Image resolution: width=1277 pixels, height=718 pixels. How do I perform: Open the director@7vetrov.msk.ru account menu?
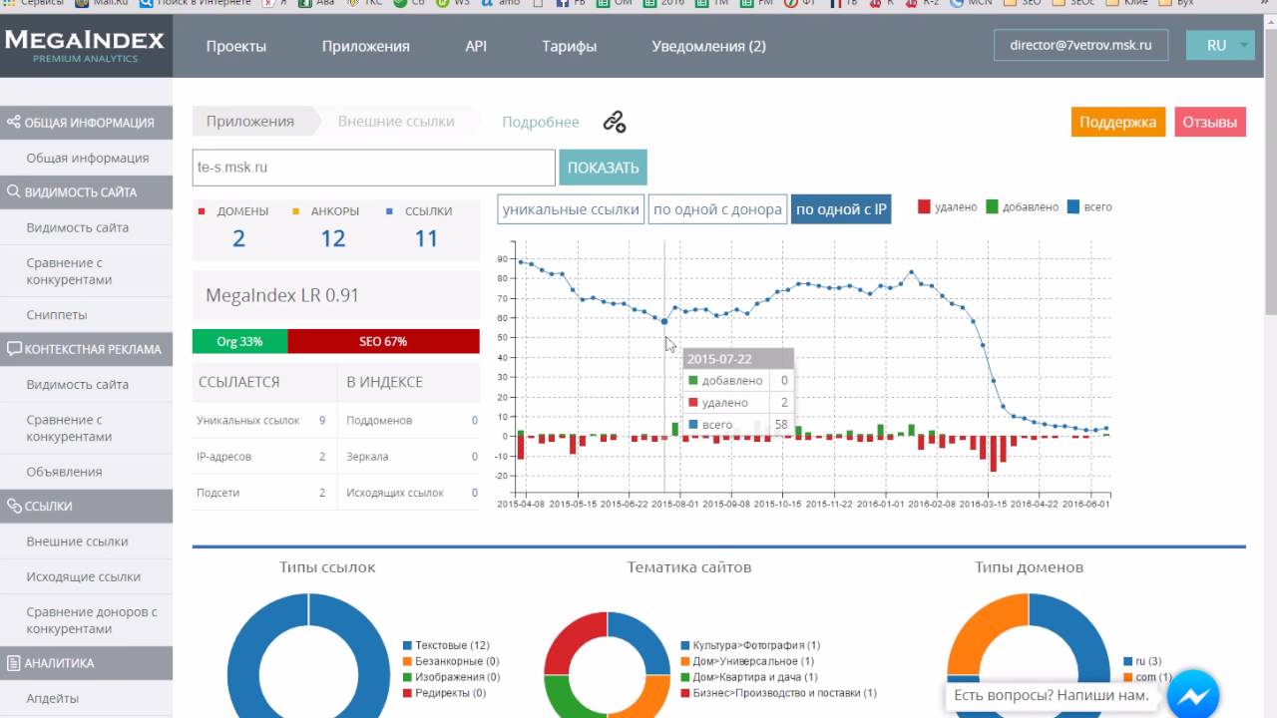click(x=1080, y=46)
